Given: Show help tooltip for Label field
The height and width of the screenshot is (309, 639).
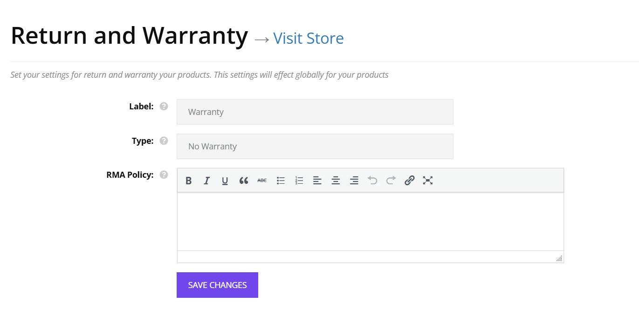Looking at the screenshot, I should pos(164,106).
